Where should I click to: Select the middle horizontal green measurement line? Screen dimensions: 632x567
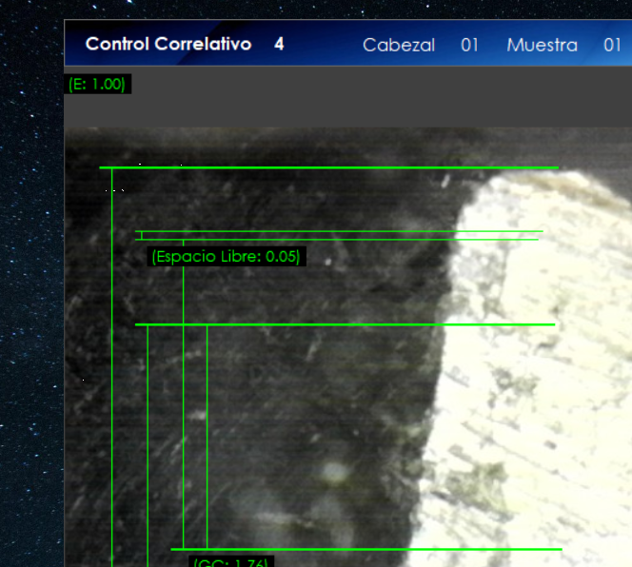(345, 324)
